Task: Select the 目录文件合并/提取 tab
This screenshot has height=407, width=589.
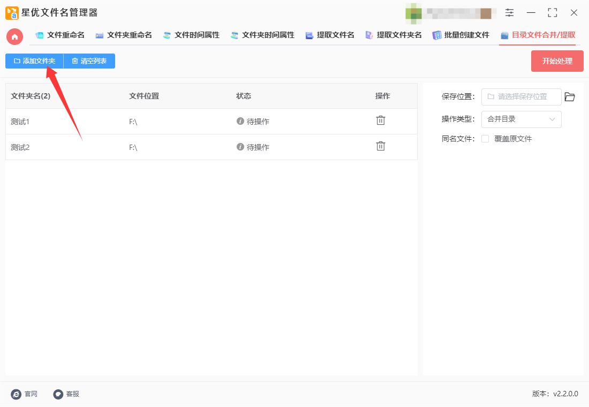Action: 538,35
